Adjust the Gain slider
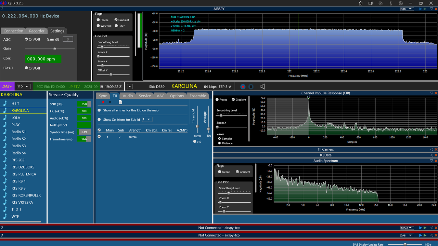 point(50,49)
